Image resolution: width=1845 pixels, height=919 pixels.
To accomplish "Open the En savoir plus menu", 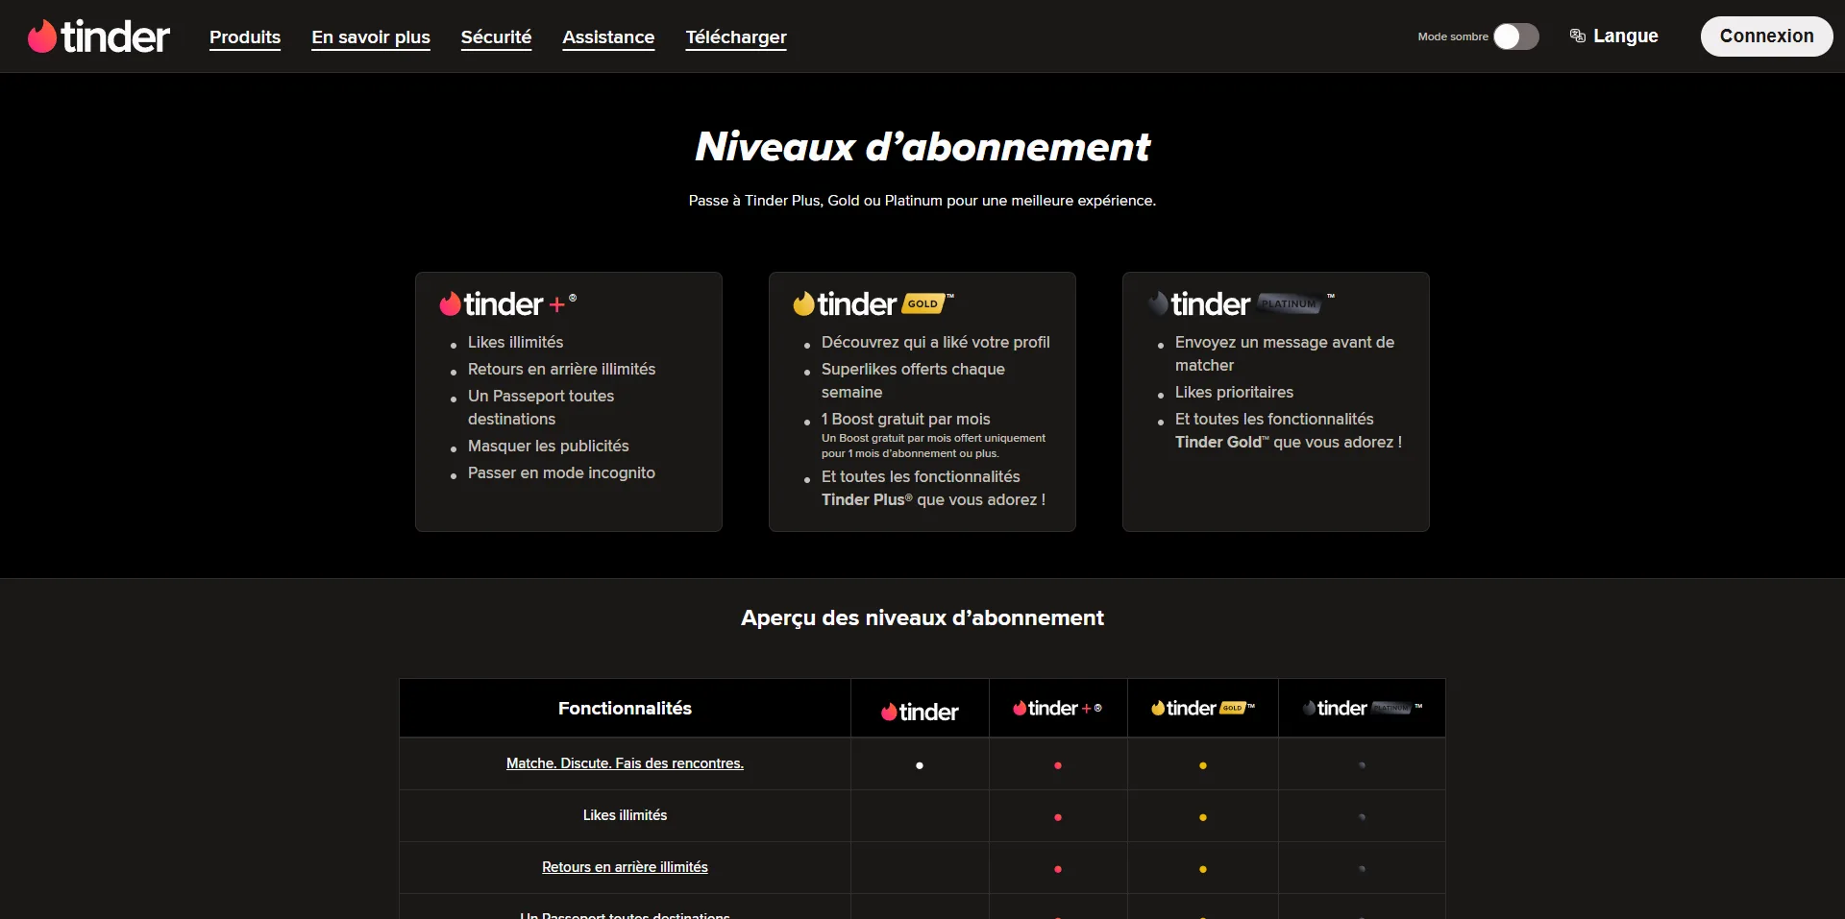I will [371, 36].
